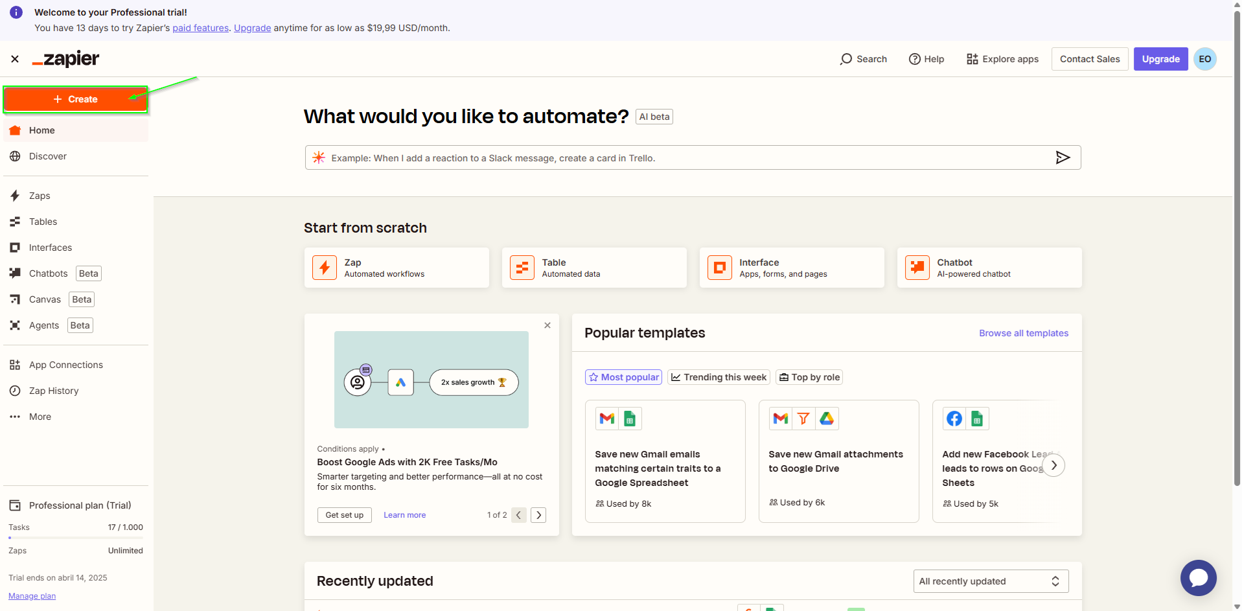The image size is (1242, 611).
Task: Open Explore apps in the top bar
Action: point(1002,59)
